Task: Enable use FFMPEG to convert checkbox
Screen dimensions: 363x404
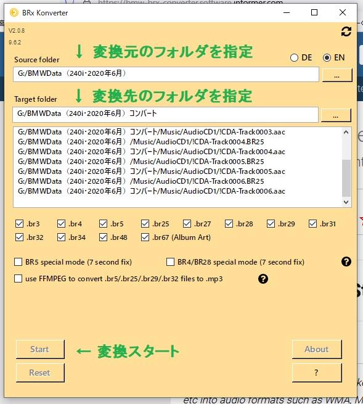Action: coord(18,279)
